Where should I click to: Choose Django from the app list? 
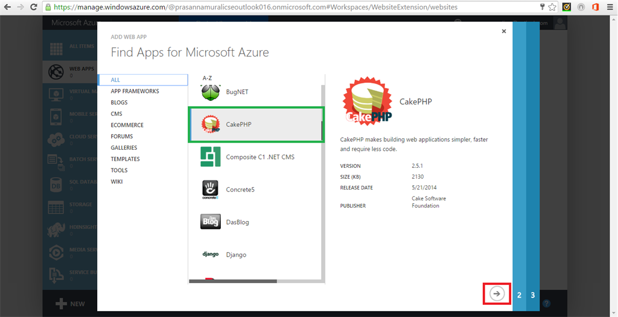pos(236,255)
